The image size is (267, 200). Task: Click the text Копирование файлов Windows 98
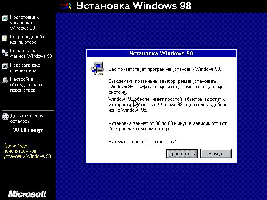coord(31,53)
